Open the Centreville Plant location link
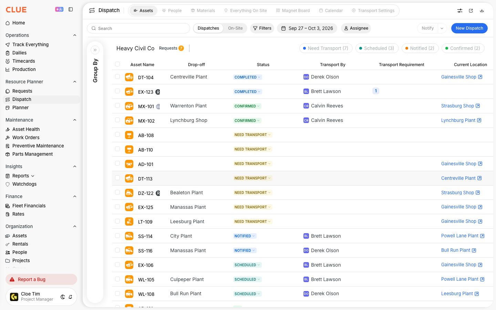 pos(461,178)
